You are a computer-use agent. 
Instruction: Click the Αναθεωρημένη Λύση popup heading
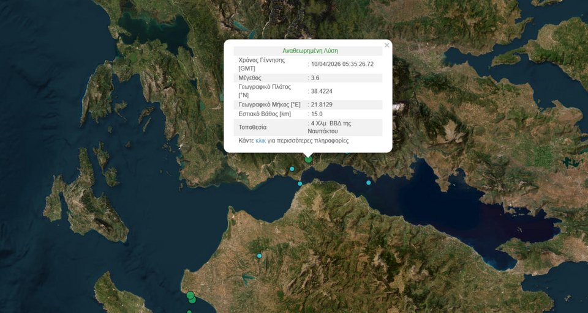[310, 51]
